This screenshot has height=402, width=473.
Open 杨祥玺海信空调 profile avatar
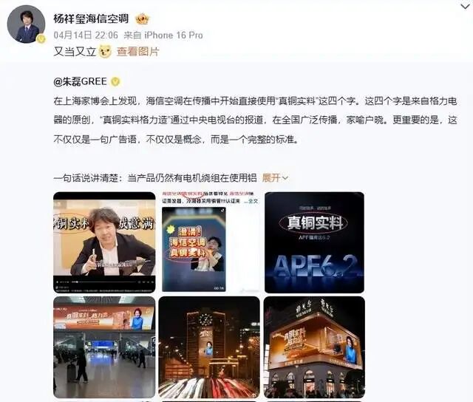click(x=26, y=24)
